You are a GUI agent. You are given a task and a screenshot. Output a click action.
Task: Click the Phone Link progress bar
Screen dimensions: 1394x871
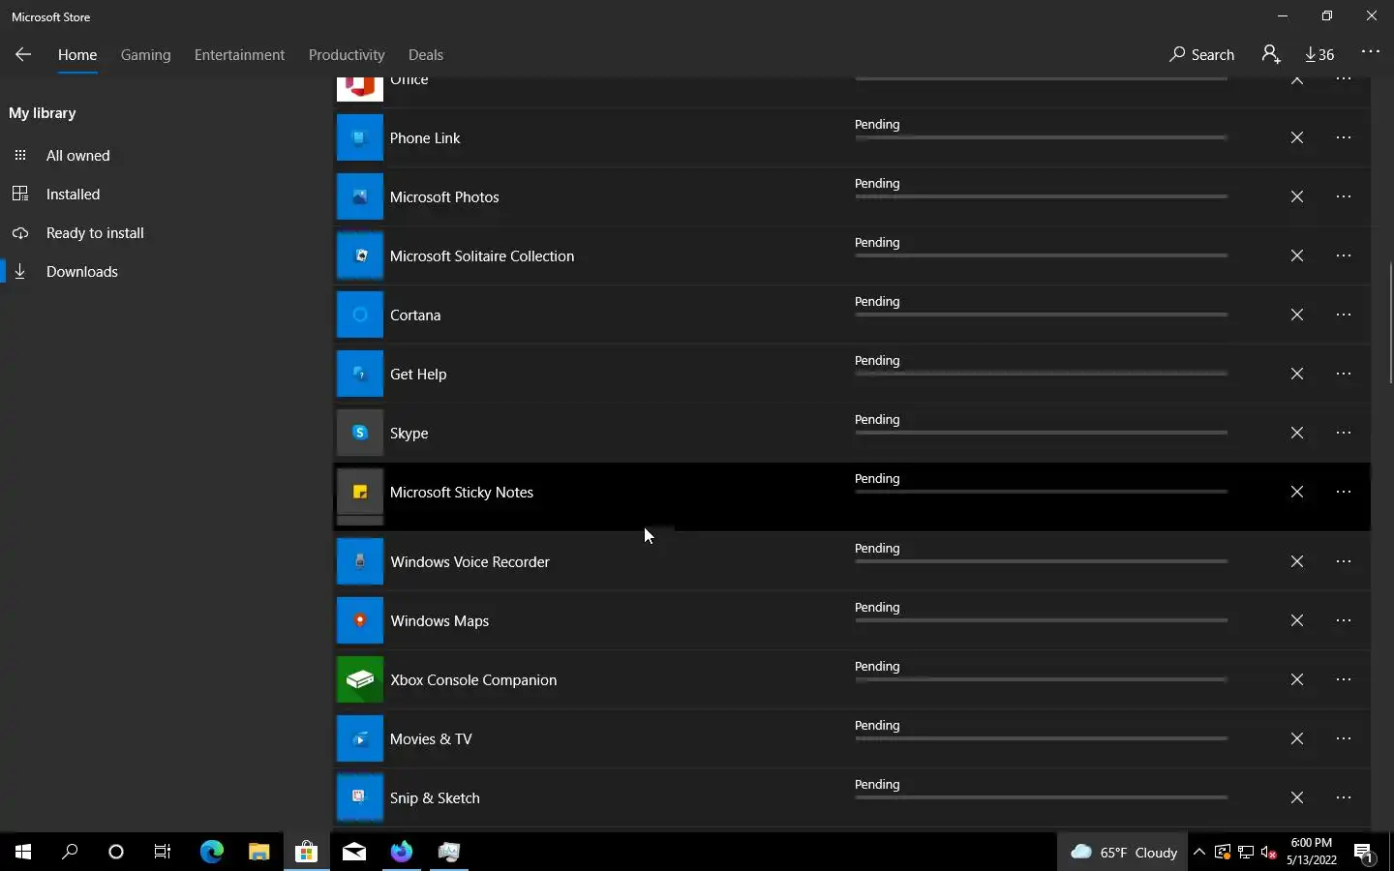1042,137
